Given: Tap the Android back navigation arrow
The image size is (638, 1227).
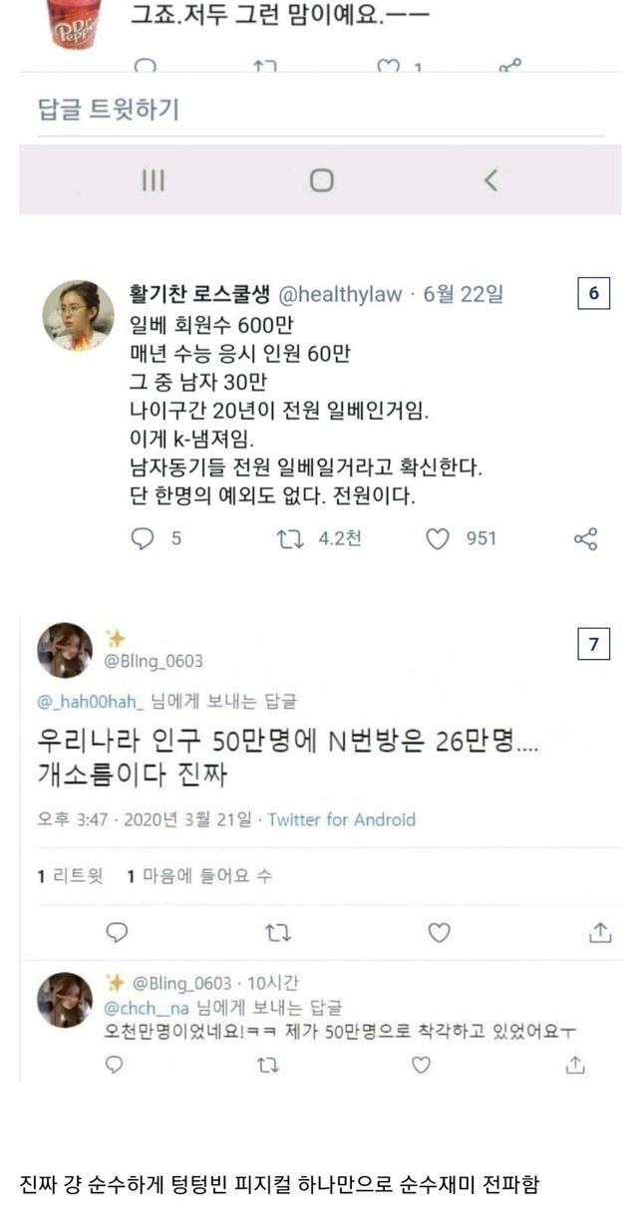Looking at the screenshot, I should [489, 180].
